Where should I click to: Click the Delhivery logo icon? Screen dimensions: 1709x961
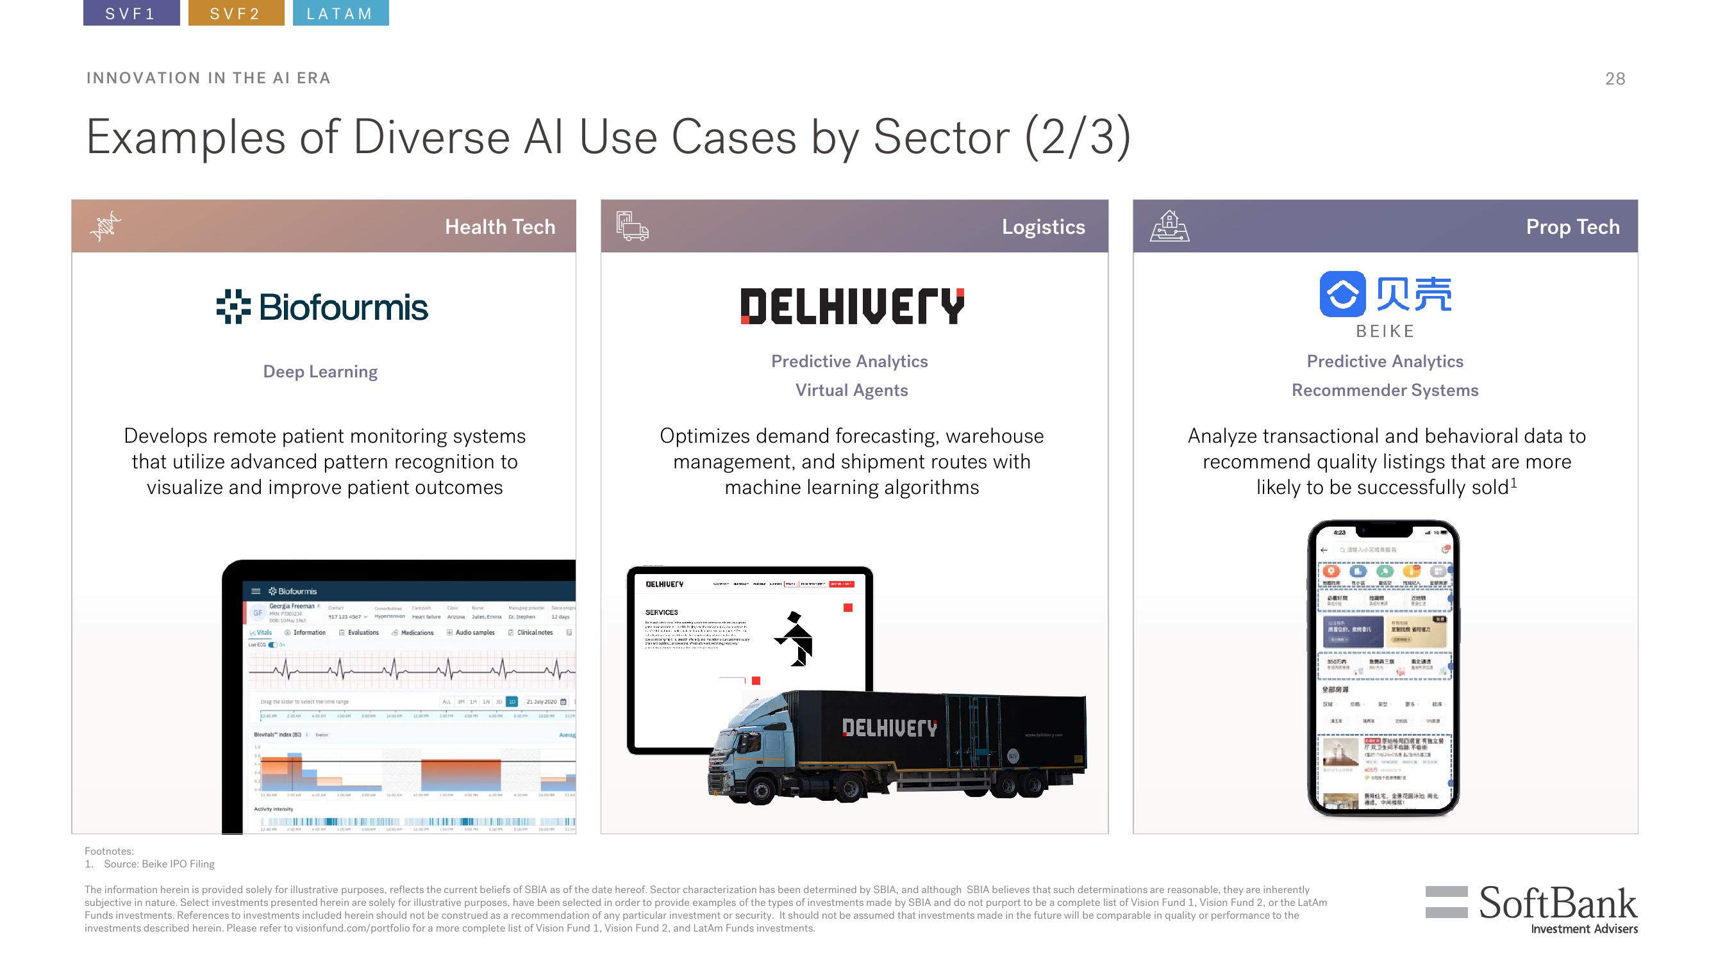[853, 308]
